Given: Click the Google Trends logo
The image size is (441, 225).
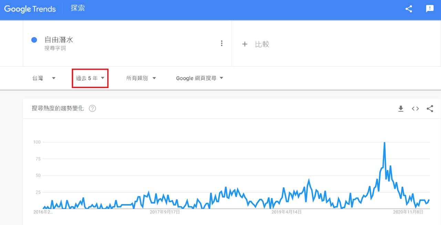Looking at the screenshot, I should (x=30, y=9).
